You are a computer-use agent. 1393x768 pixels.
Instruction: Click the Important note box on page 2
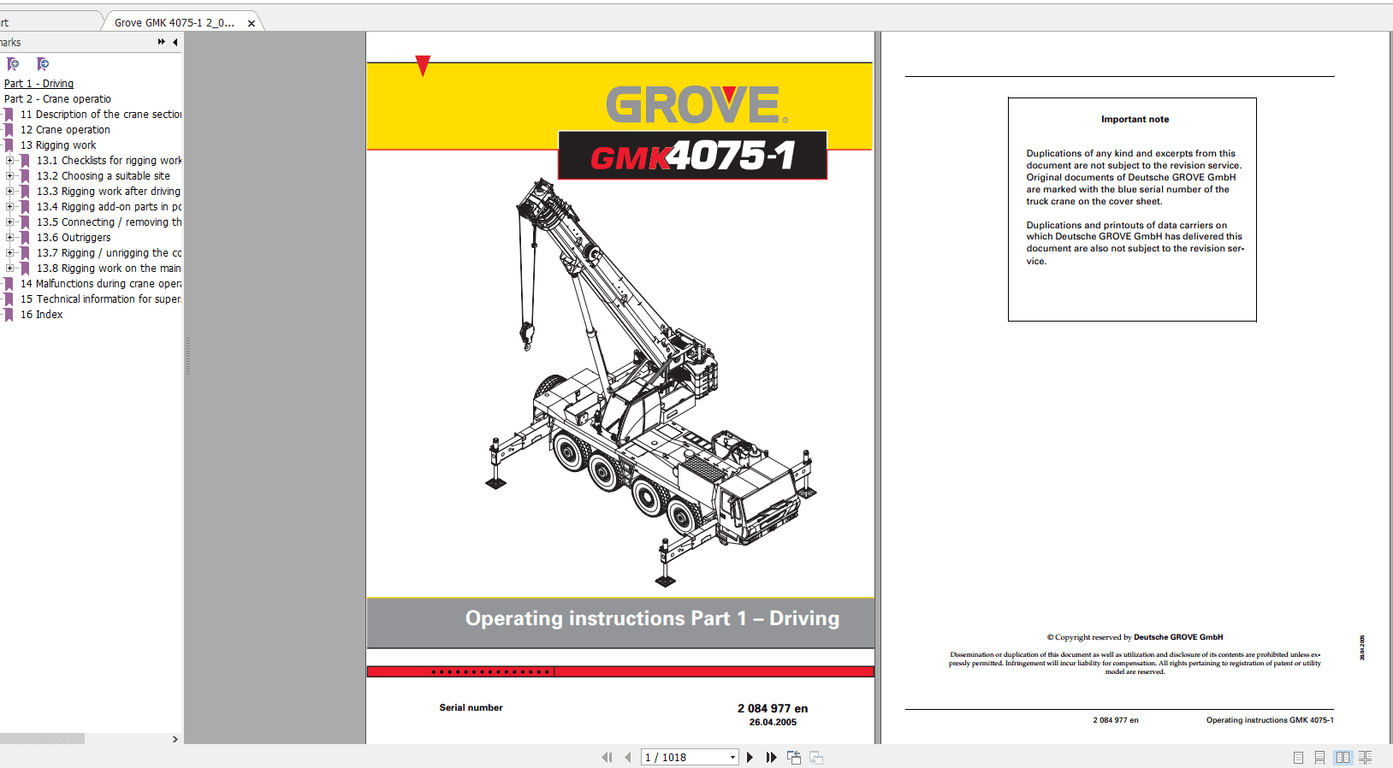pyautogui.click(x=1132, y=210)
